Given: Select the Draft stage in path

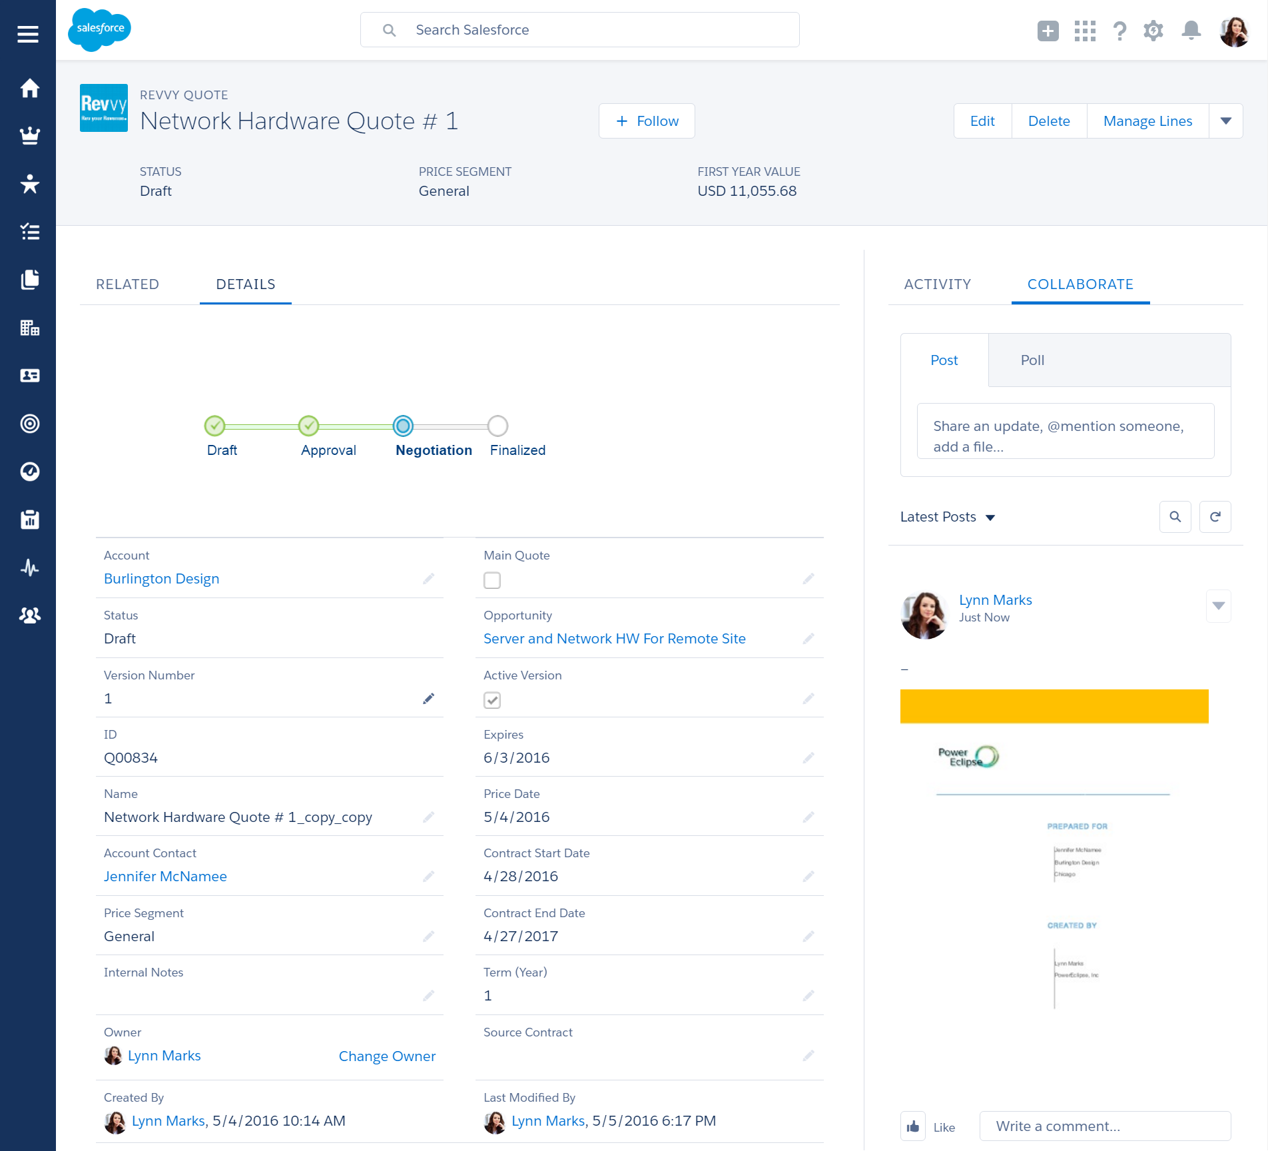Looking at the screenshot, I should pyautogui.click(x=214, y=425).
